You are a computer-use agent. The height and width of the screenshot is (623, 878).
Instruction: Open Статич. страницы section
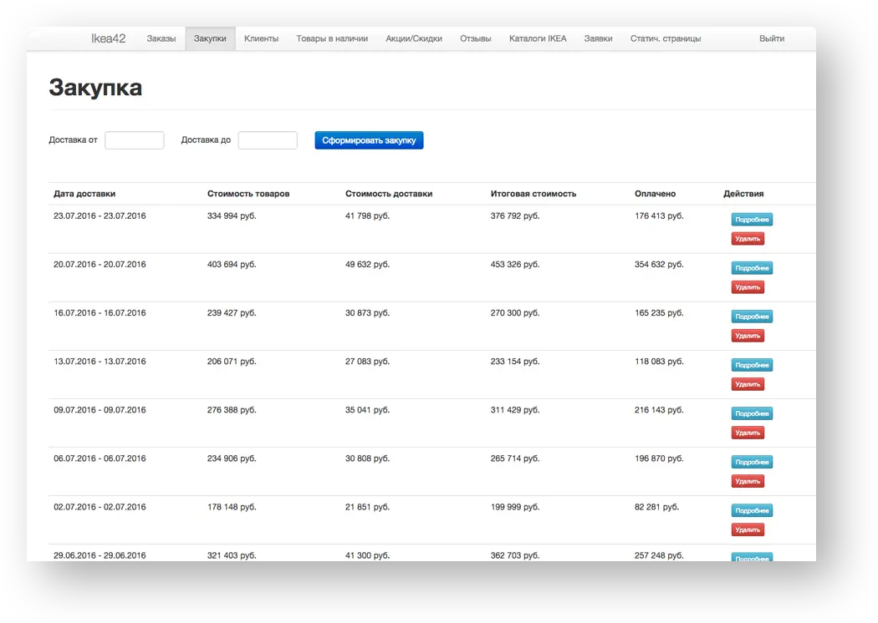[666, 38]
